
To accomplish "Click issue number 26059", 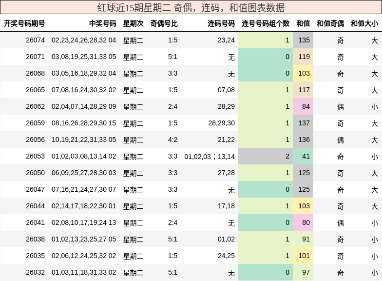I will [x=35, y=123].
